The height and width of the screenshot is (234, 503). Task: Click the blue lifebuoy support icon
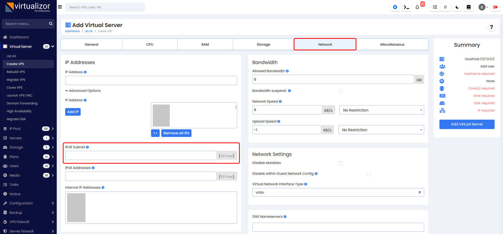tap(395, 7)
